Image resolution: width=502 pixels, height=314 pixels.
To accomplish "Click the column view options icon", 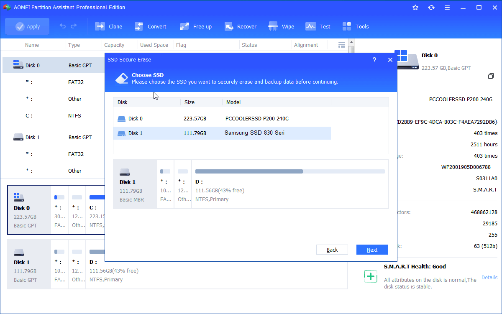I will click(x=342, y=45).
